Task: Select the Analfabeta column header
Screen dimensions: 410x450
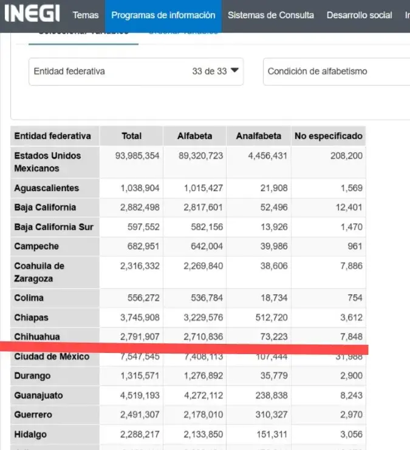Action: 258,136
